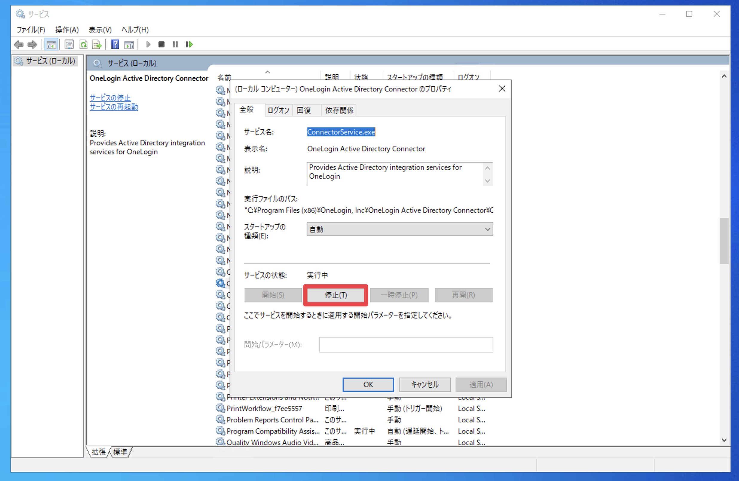The height and width of the screenshot is (481, 739).
Task: Click the stop service square icon
Action: pos(161,45)
